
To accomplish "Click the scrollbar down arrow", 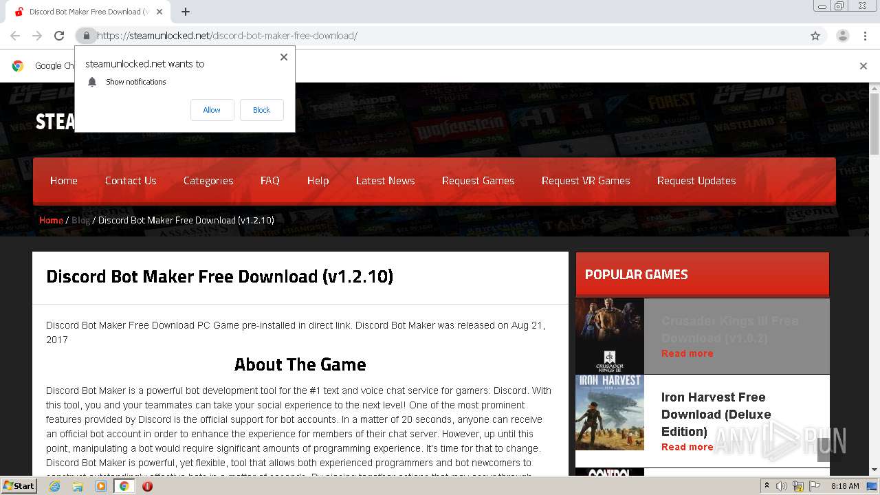I will click(874, 470).
